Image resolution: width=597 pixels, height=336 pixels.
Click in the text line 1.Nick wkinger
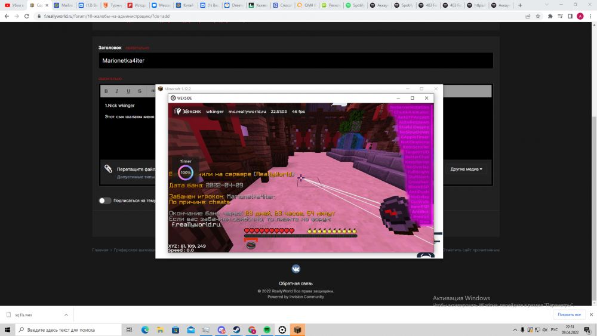(120, 106)
